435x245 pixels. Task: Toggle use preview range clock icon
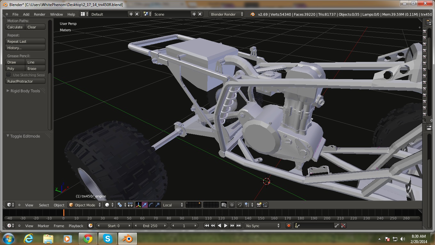pyautogui.click(x=91, y=226)
